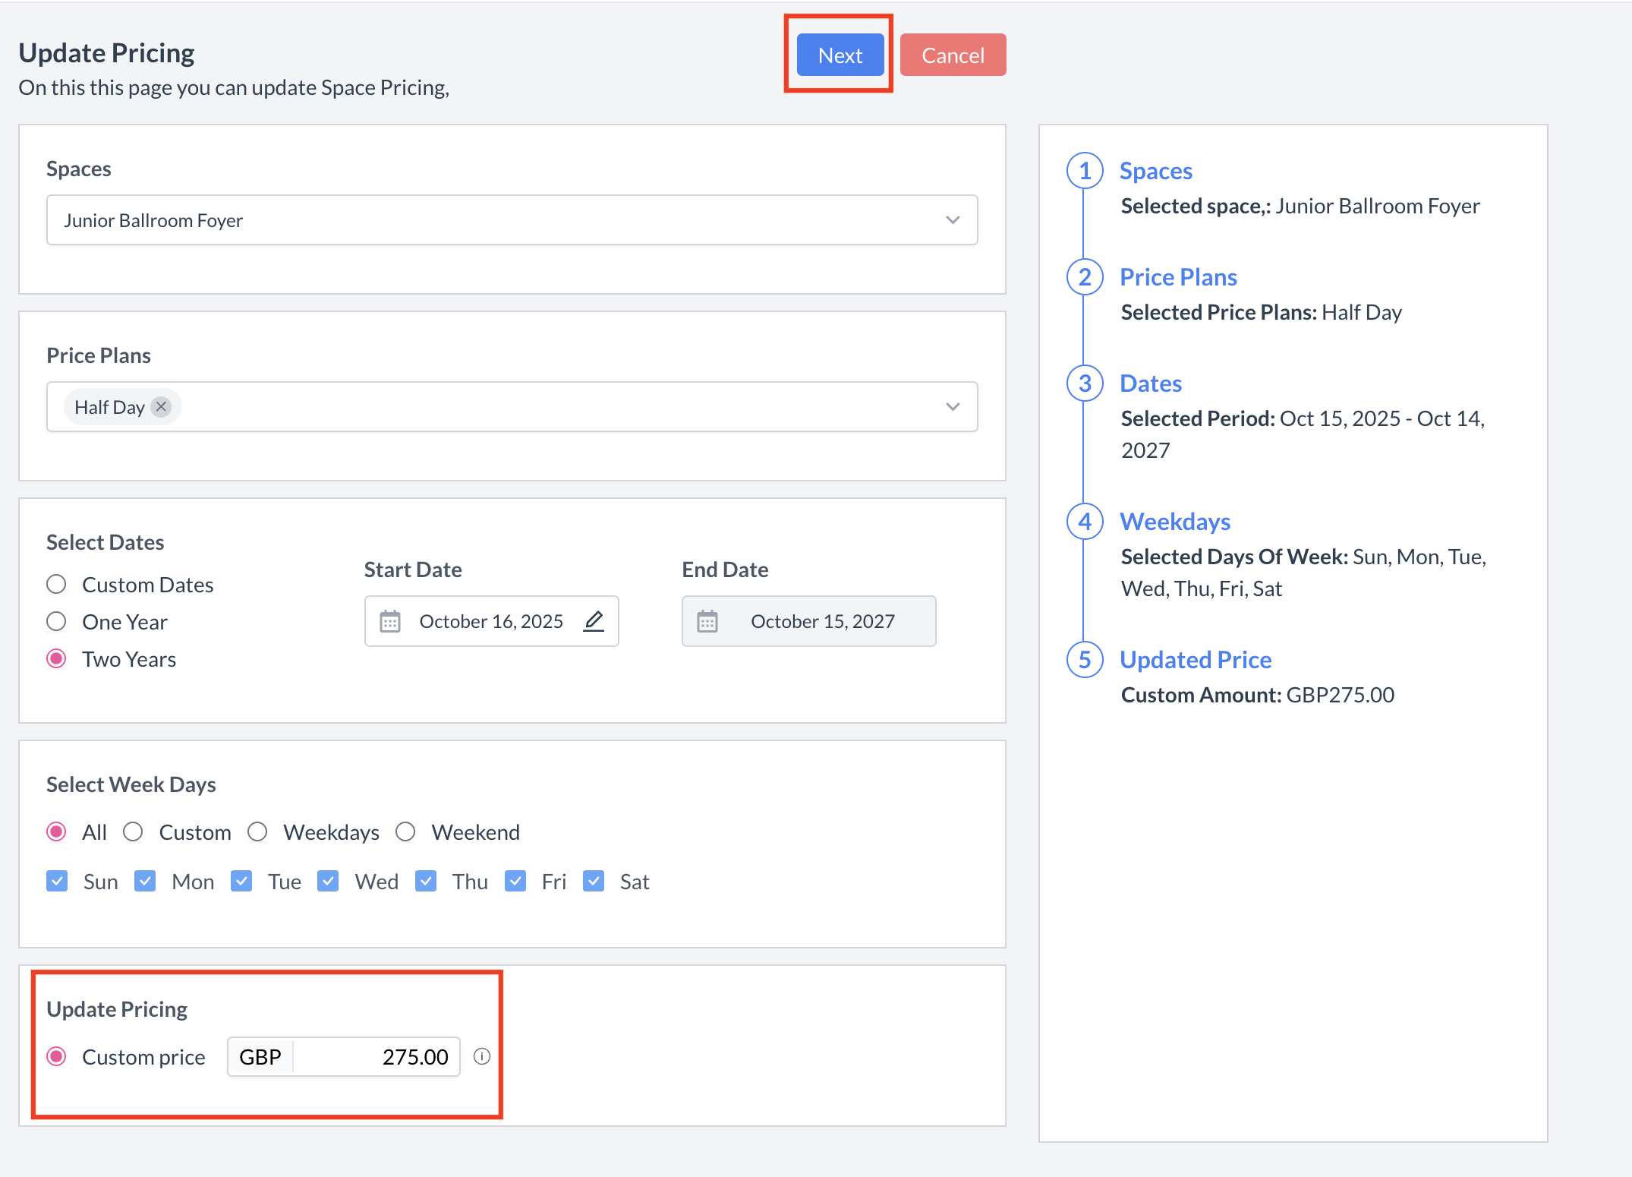
Task: Uncheck the Wed checkbox
Action: 328,881
